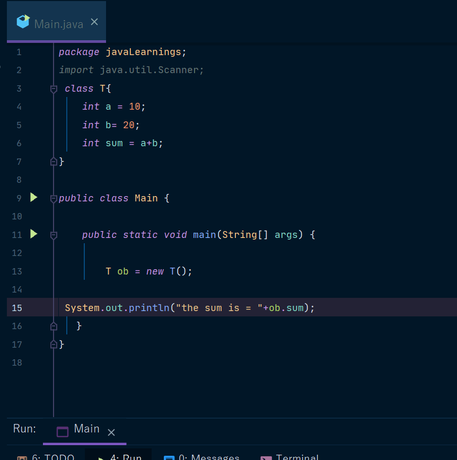Viewport: 457px width, 460px height.
Task: Click fold end marker on line 17
Action: tap(54, 344)
